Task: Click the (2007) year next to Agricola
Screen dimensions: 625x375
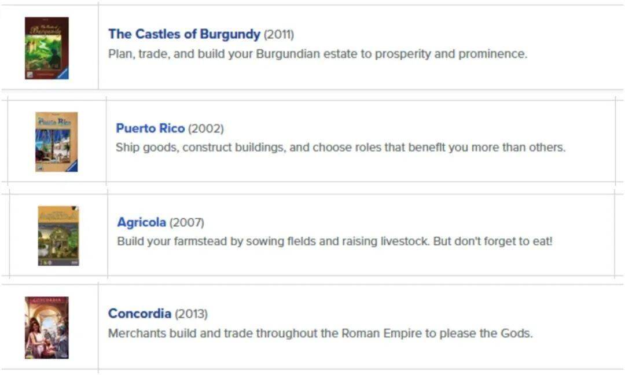Action: click(x=186, y=222)
